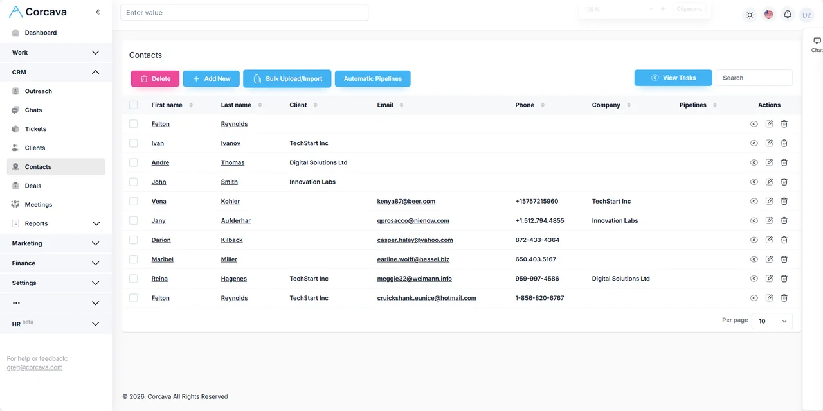This screenshot has width=823, height=411.
Task: Open Dashboard in the sidebar
Action: 56,33
